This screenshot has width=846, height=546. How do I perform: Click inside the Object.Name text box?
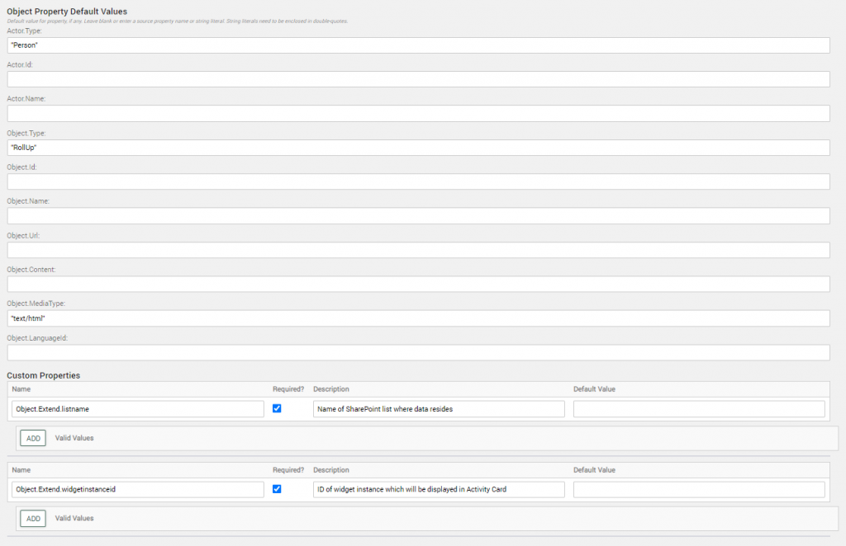click(x=418, y=216)
